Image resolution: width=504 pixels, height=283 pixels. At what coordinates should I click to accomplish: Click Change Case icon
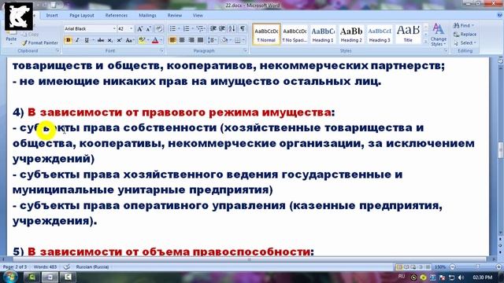coord(129,40)
